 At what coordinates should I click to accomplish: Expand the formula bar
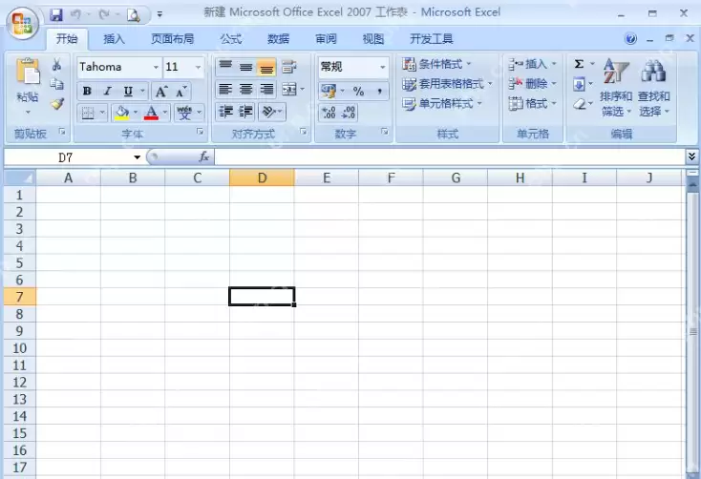coord(691,156)
